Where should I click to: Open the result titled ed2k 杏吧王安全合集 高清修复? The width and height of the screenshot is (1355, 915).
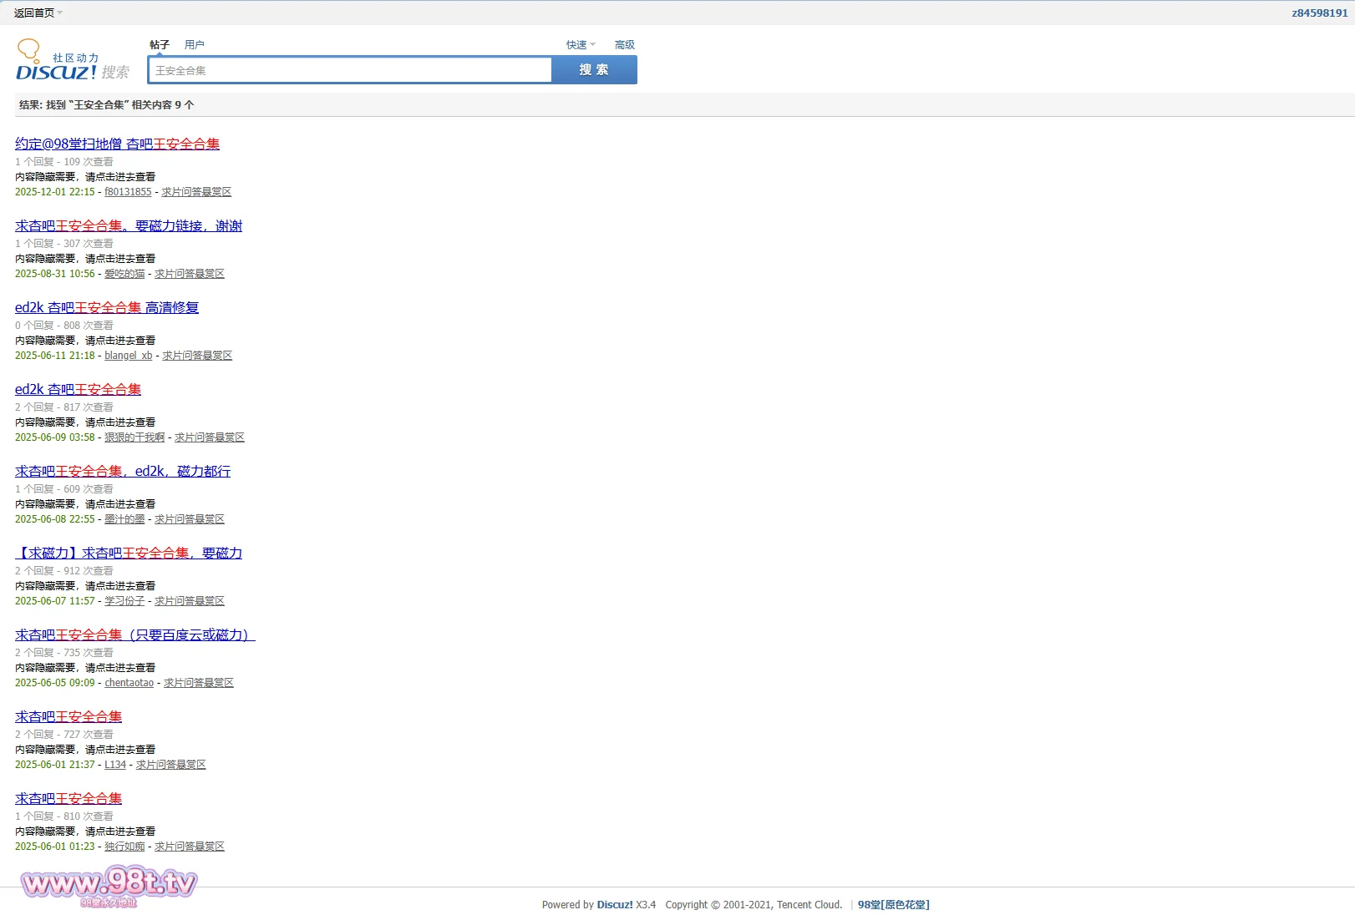coord(107,307)
